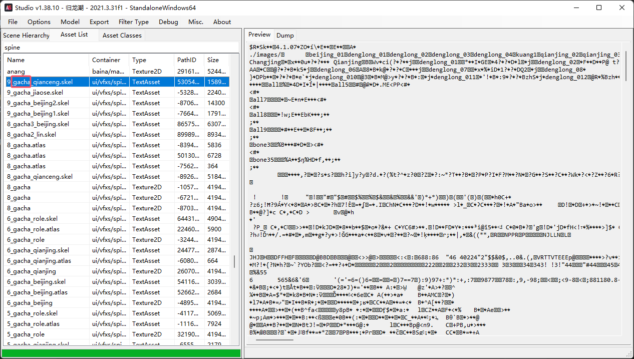The image size is (634, 359).
Task: Select the Dump tab
Action: click(x=285, y=35)
